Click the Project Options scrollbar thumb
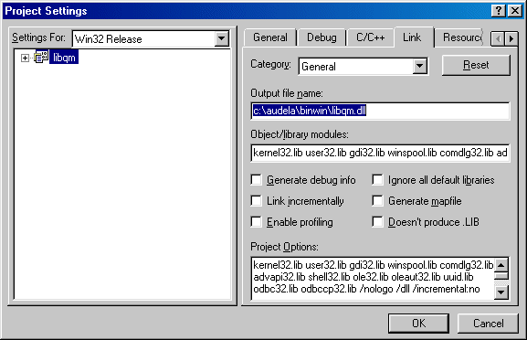 click(501, 276)
